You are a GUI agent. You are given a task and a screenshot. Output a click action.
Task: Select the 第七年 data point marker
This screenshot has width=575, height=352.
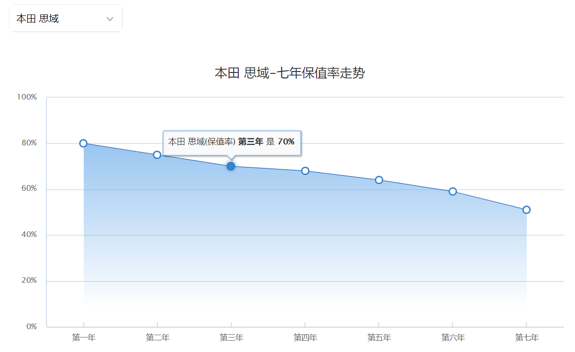pyautogui.click(x=526, y=209)
